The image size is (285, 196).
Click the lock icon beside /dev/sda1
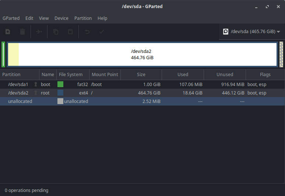coord(36,85)
